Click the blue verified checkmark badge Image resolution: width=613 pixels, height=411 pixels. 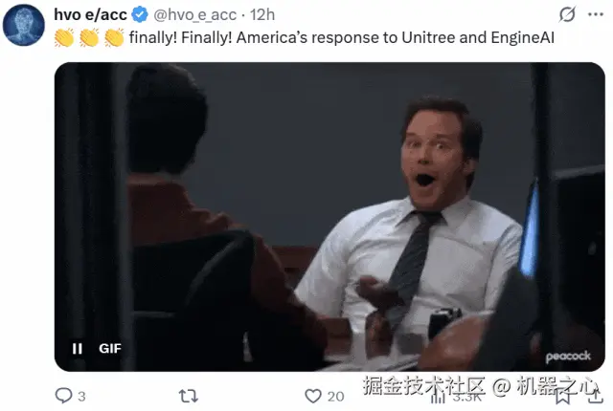[x=140, y=15]
